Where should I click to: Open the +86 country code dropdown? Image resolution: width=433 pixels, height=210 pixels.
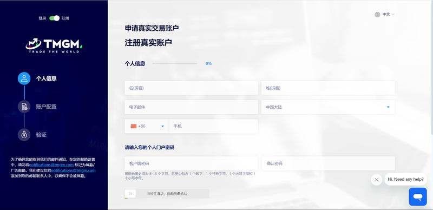(147, 126)
